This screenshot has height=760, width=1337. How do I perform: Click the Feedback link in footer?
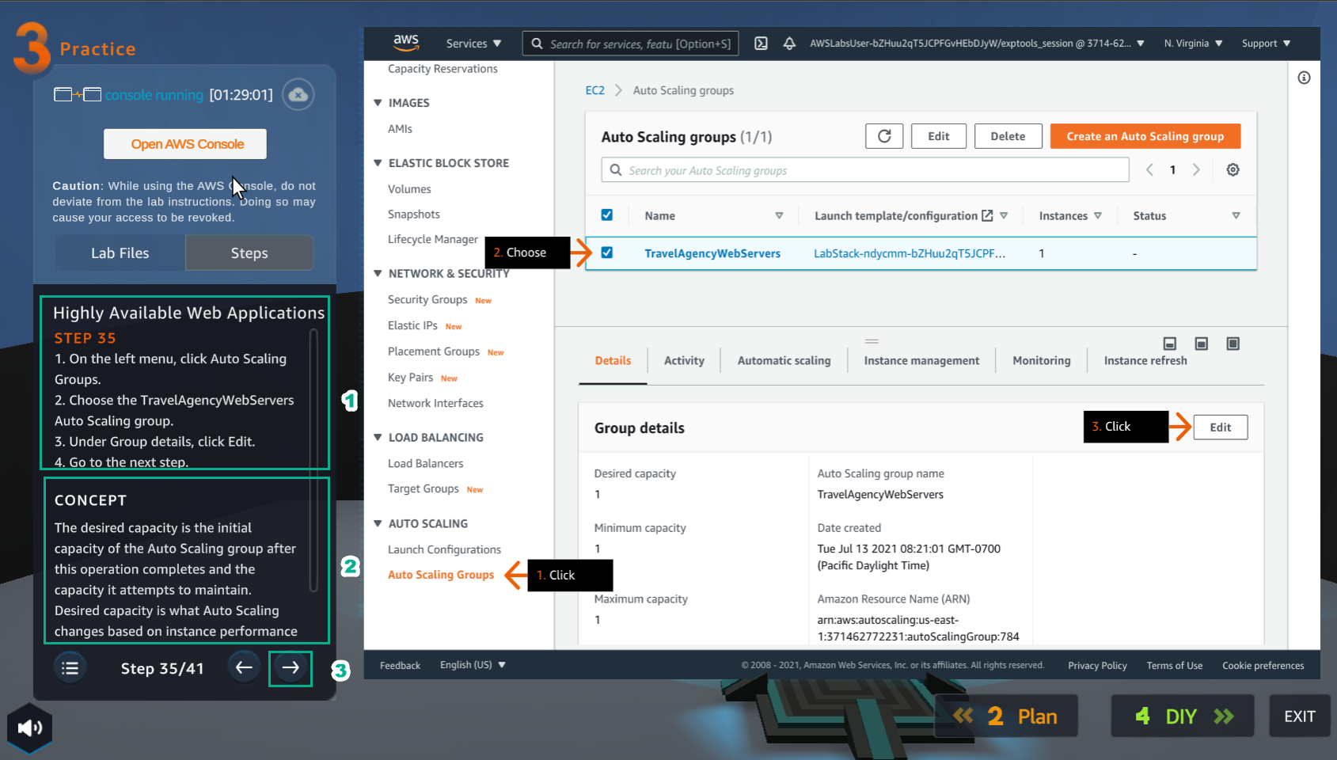pos(400,666)
